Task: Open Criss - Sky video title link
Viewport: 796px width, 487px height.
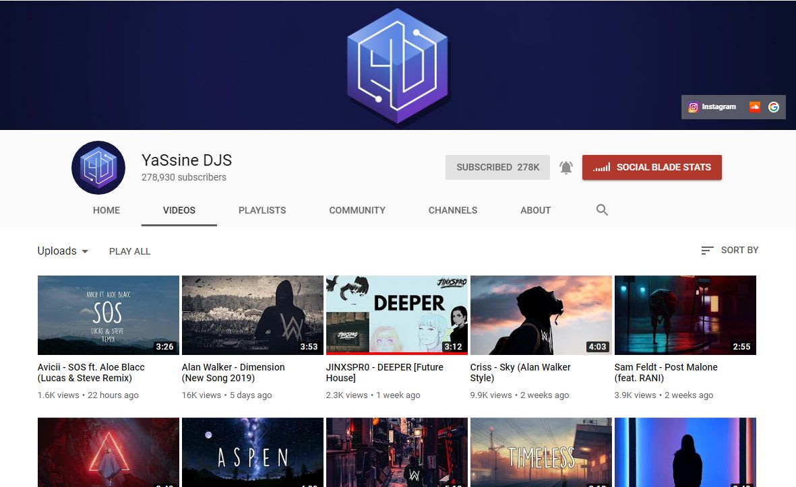Action: (x=520, y=372)
